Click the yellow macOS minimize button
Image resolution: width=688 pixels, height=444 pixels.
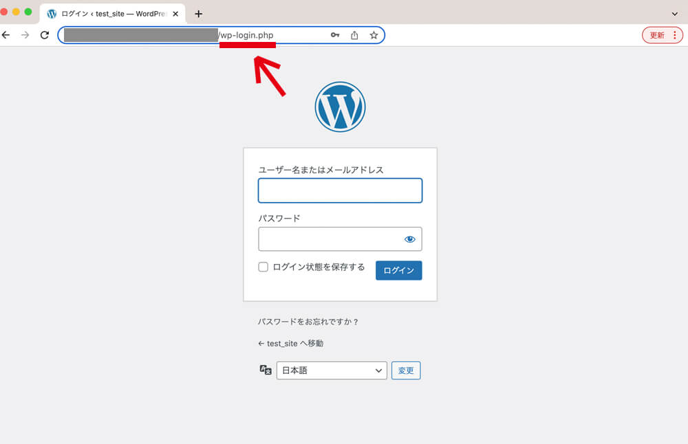[17, 12]
